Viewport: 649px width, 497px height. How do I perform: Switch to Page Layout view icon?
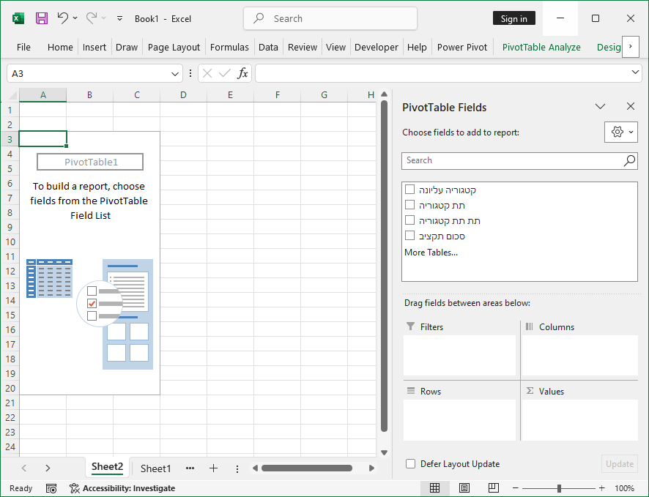[464, 488]
